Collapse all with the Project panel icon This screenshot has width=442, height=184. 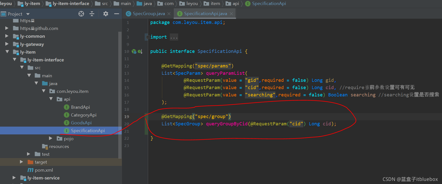(92, 14)
